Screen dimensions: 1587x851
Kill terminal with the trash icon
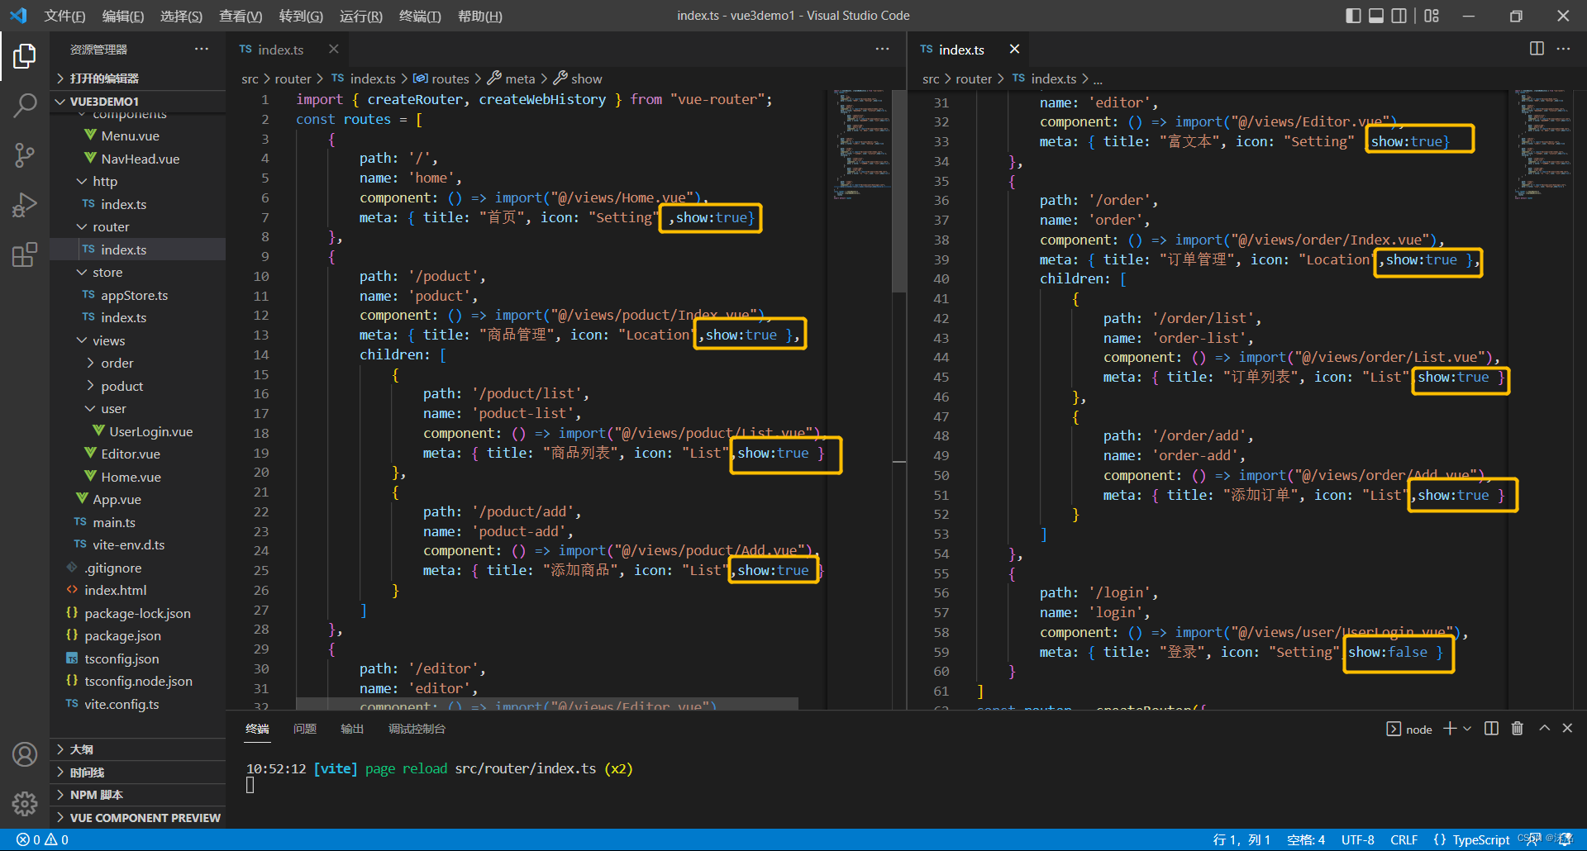(x=1518, y=728)
